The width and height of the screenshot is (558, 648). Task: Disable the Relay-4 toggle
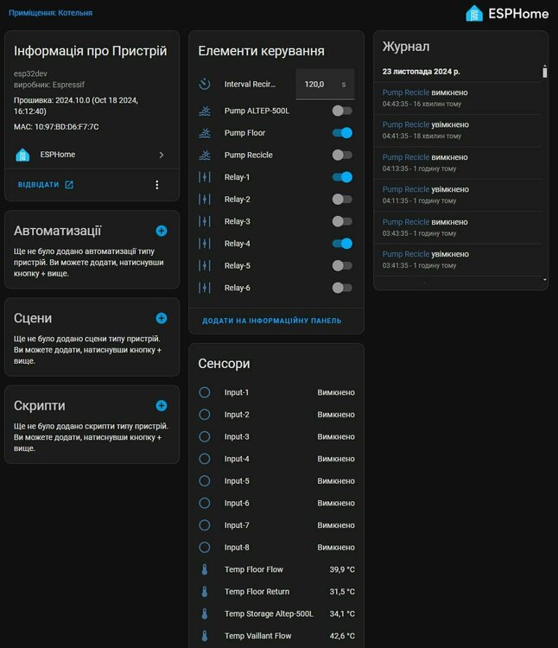(342, 244)
